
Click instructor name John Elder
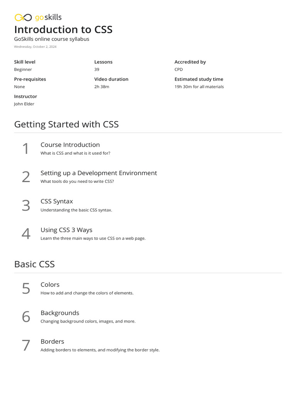pos(24,104)
